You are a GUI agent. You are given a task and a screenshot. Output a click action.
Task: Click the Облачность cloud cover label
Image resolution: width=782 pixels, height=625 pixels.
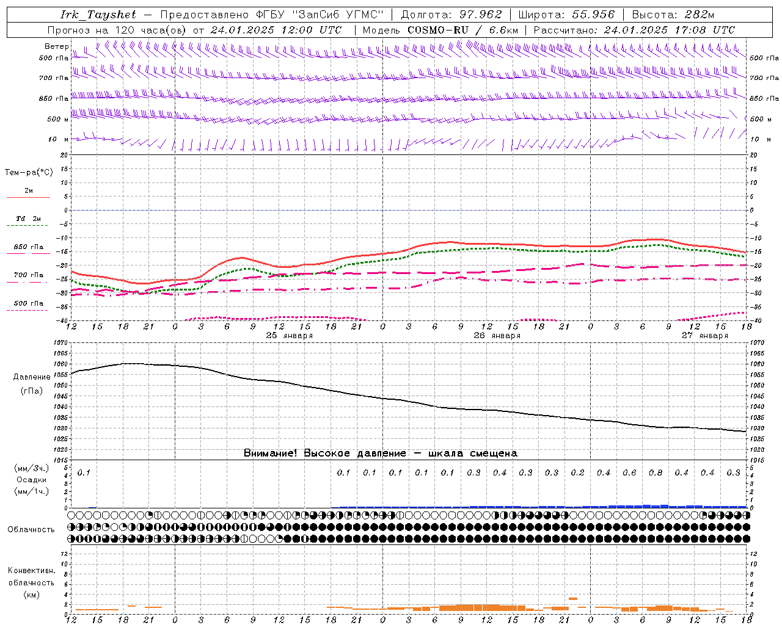(31, 529)
